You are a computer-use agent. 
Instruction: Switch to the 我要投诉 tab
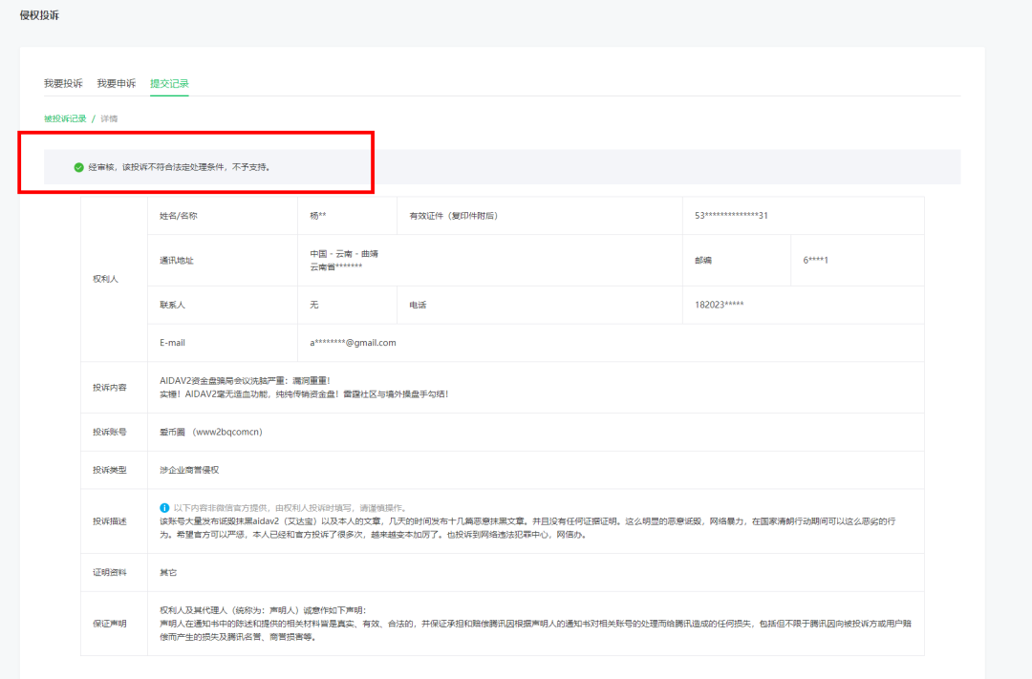[x=62, y=83]
